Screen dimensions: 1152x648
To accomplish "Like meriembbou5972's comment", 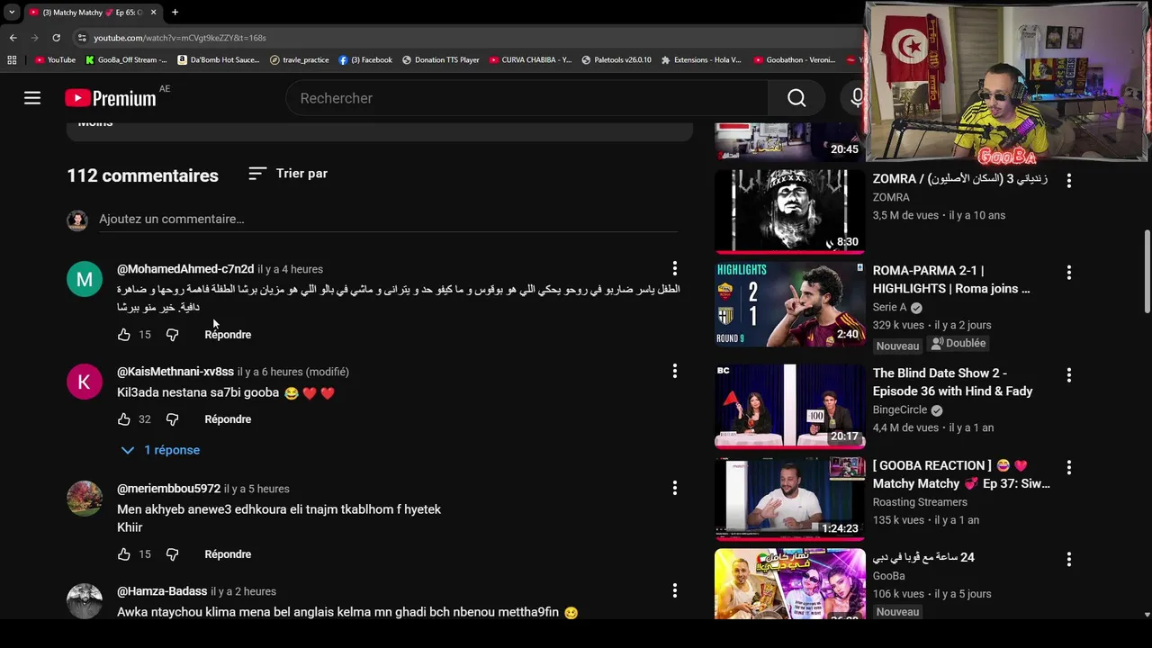I will click(x=124, y=554).
